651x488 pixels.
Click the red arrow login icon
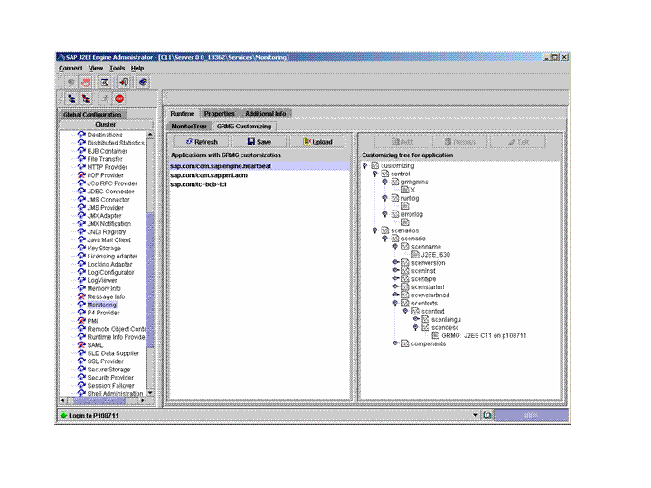[124, 82]
